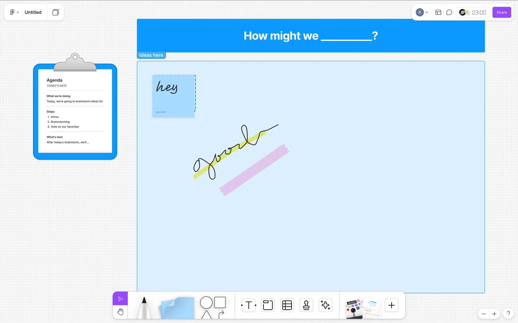Insert a Table

point(287,305)
